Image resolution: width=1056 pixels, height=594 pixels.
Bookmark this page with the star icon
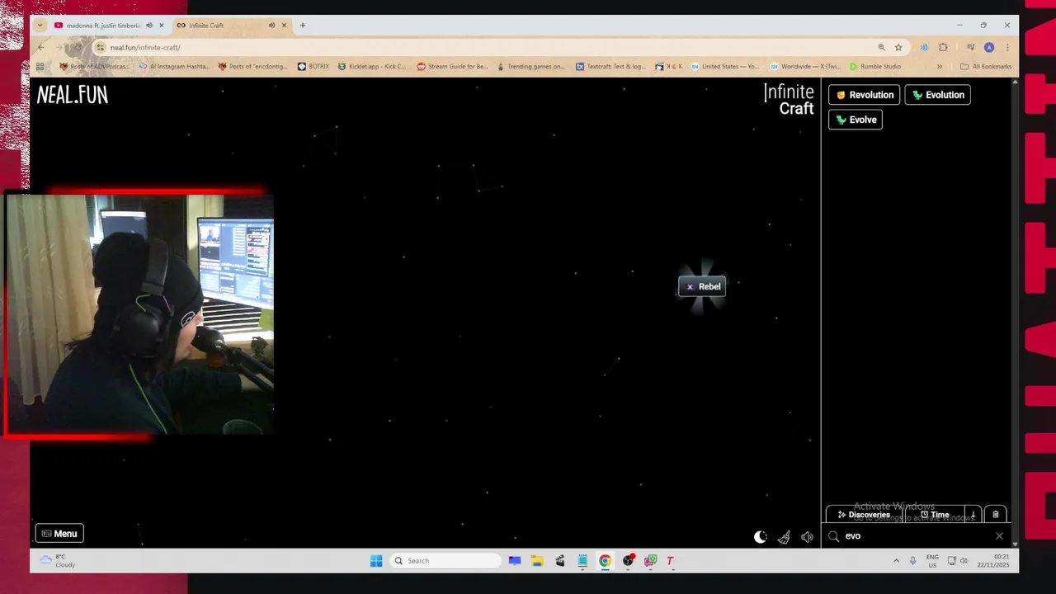click(898, 47)
